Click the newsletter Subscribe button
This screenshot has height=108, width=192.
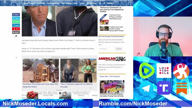tap(118, 49)
